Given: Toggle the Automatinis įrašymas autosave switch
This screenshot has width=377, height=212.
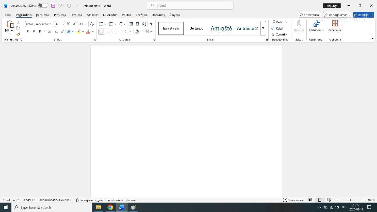Looking at the screenshot, I should [43, 6].
